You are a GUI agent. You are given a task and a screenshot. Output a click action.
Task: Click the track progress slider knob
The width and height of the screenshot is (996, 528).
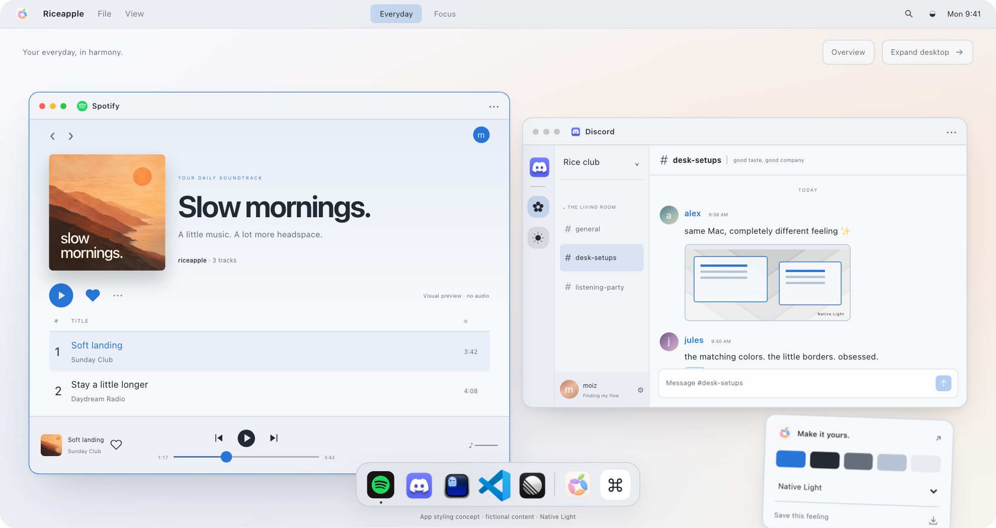(x=226, y=457)
